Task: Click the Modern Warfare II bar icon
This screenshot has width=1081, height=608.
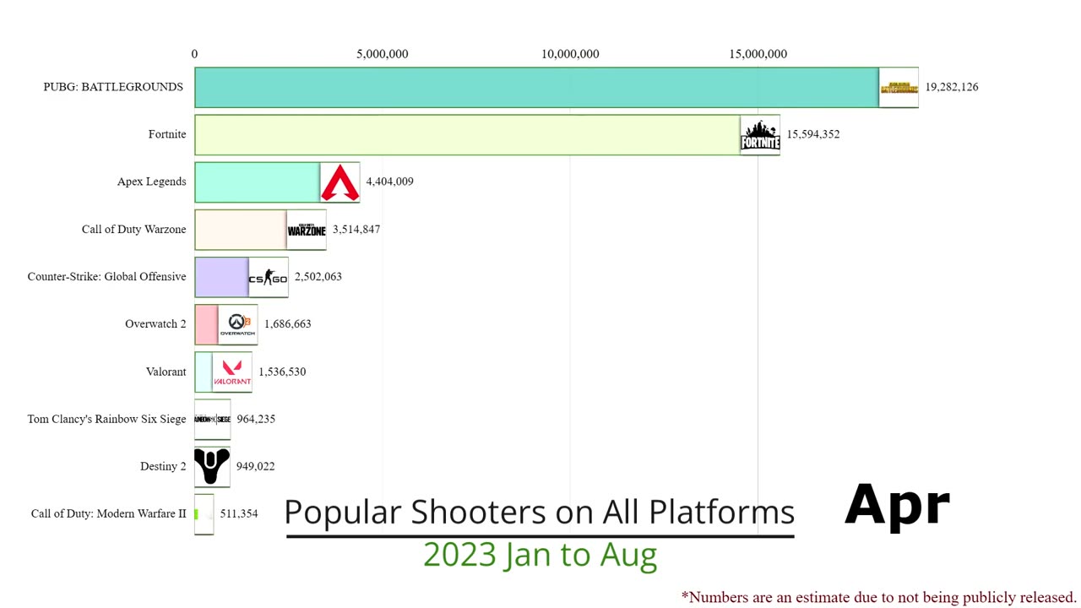Action: coord(204,513)
